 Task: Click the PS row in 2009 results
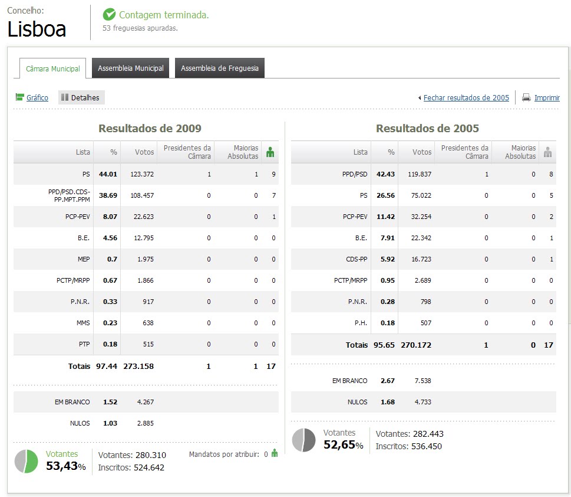pos(146,174)
